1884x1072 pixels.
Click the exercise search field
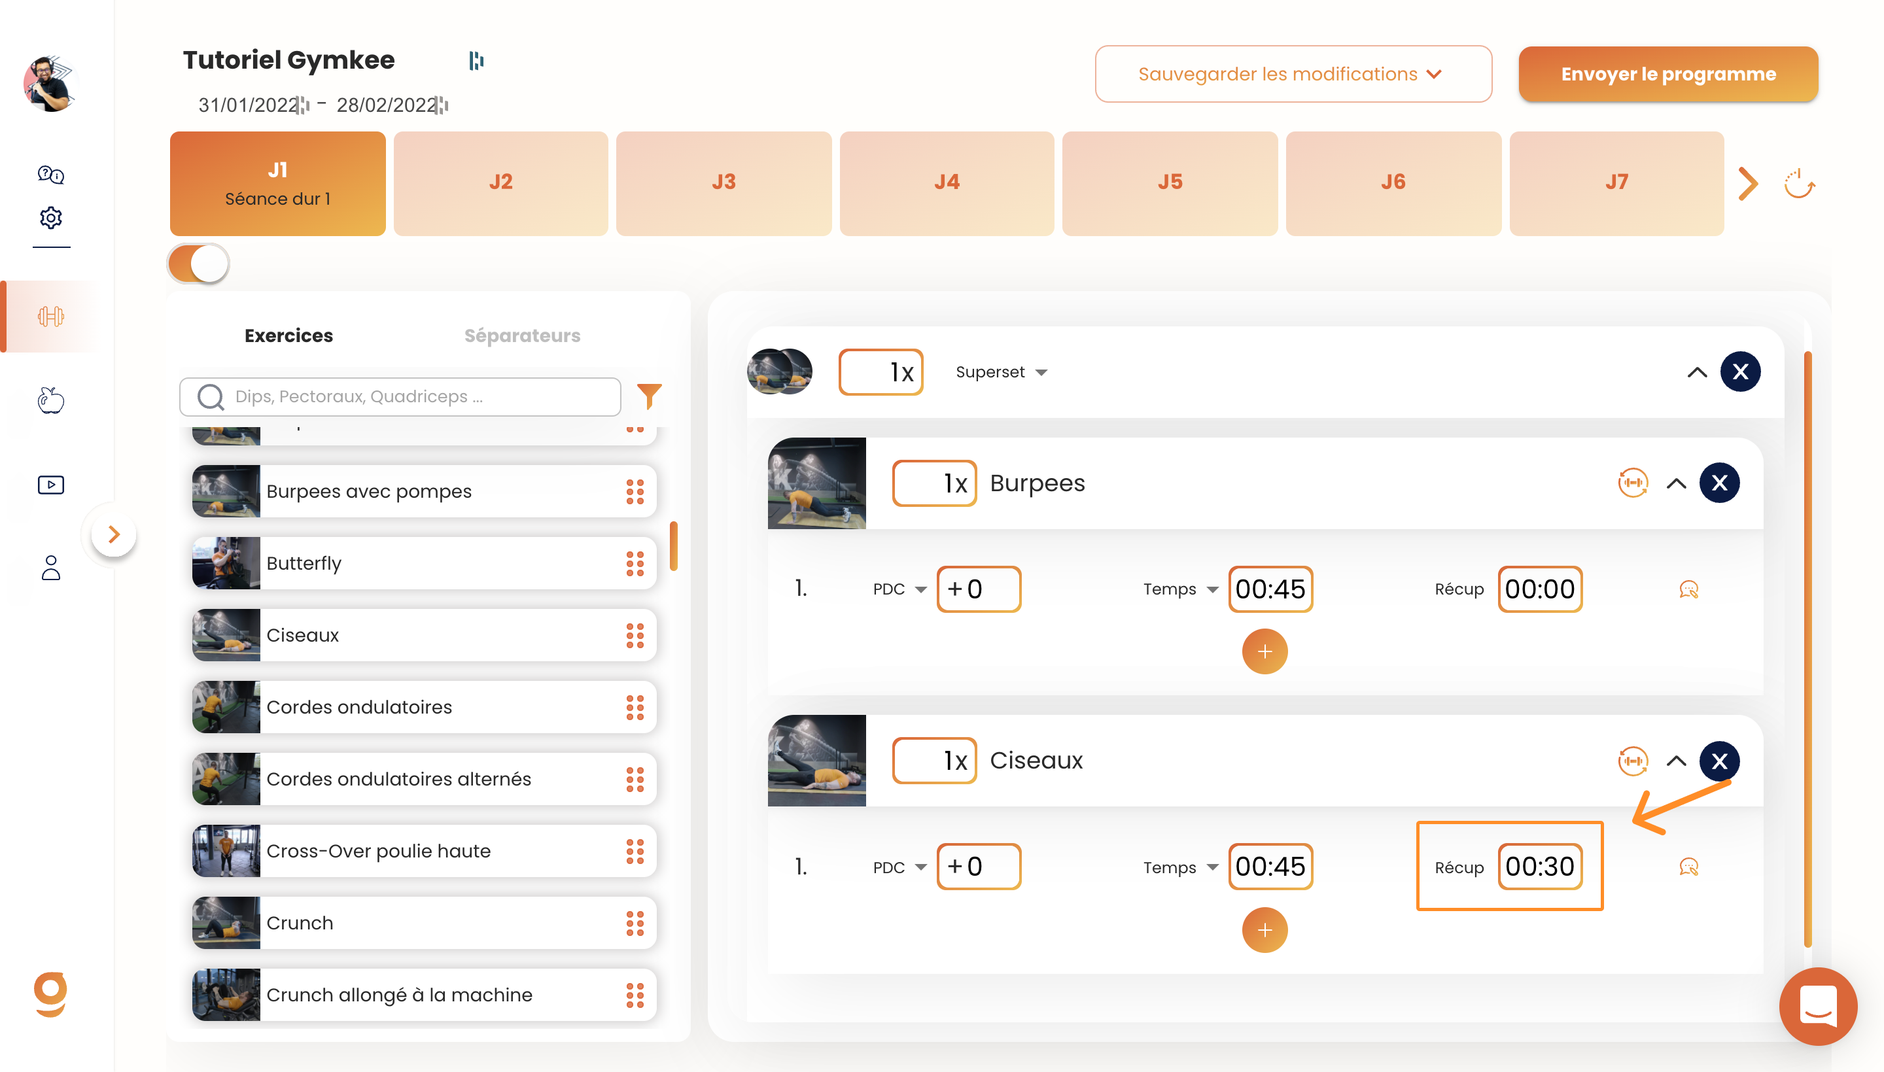click(400, 397)
